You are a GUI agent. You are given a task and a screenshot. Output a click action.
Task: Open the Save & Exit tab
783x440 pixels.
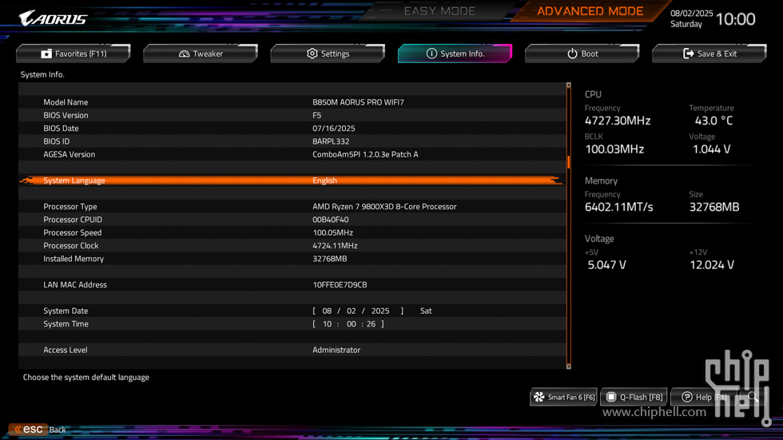coord(709,54)
